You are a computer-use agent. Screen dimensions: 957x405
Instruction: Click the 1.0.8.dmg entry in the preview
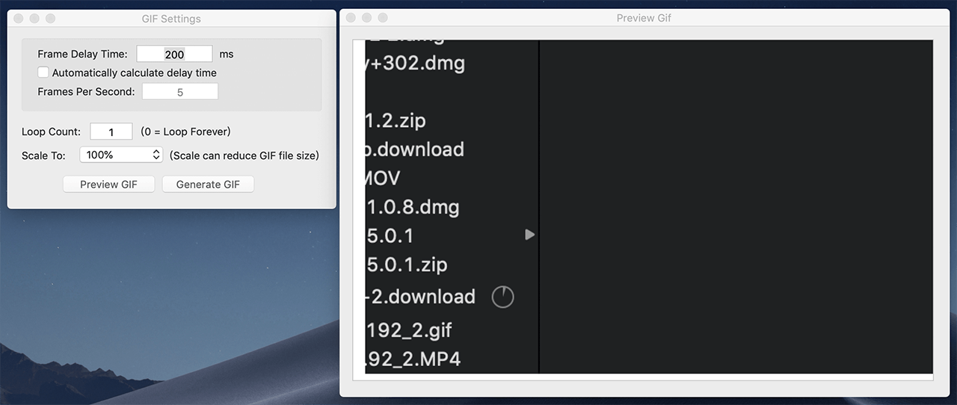(413, 206)
